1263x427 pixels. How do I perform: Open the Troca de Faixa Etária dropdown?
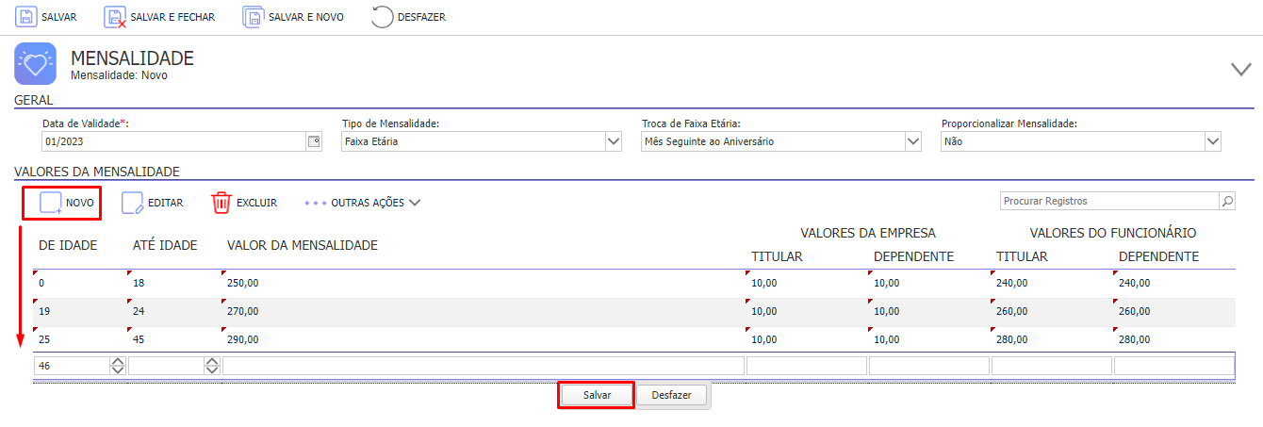[912, 141]
